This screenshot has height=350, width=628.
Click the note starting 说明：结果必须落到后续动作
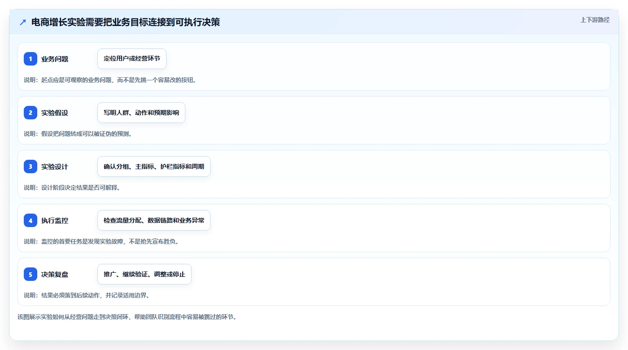click(x=87, y=295)
